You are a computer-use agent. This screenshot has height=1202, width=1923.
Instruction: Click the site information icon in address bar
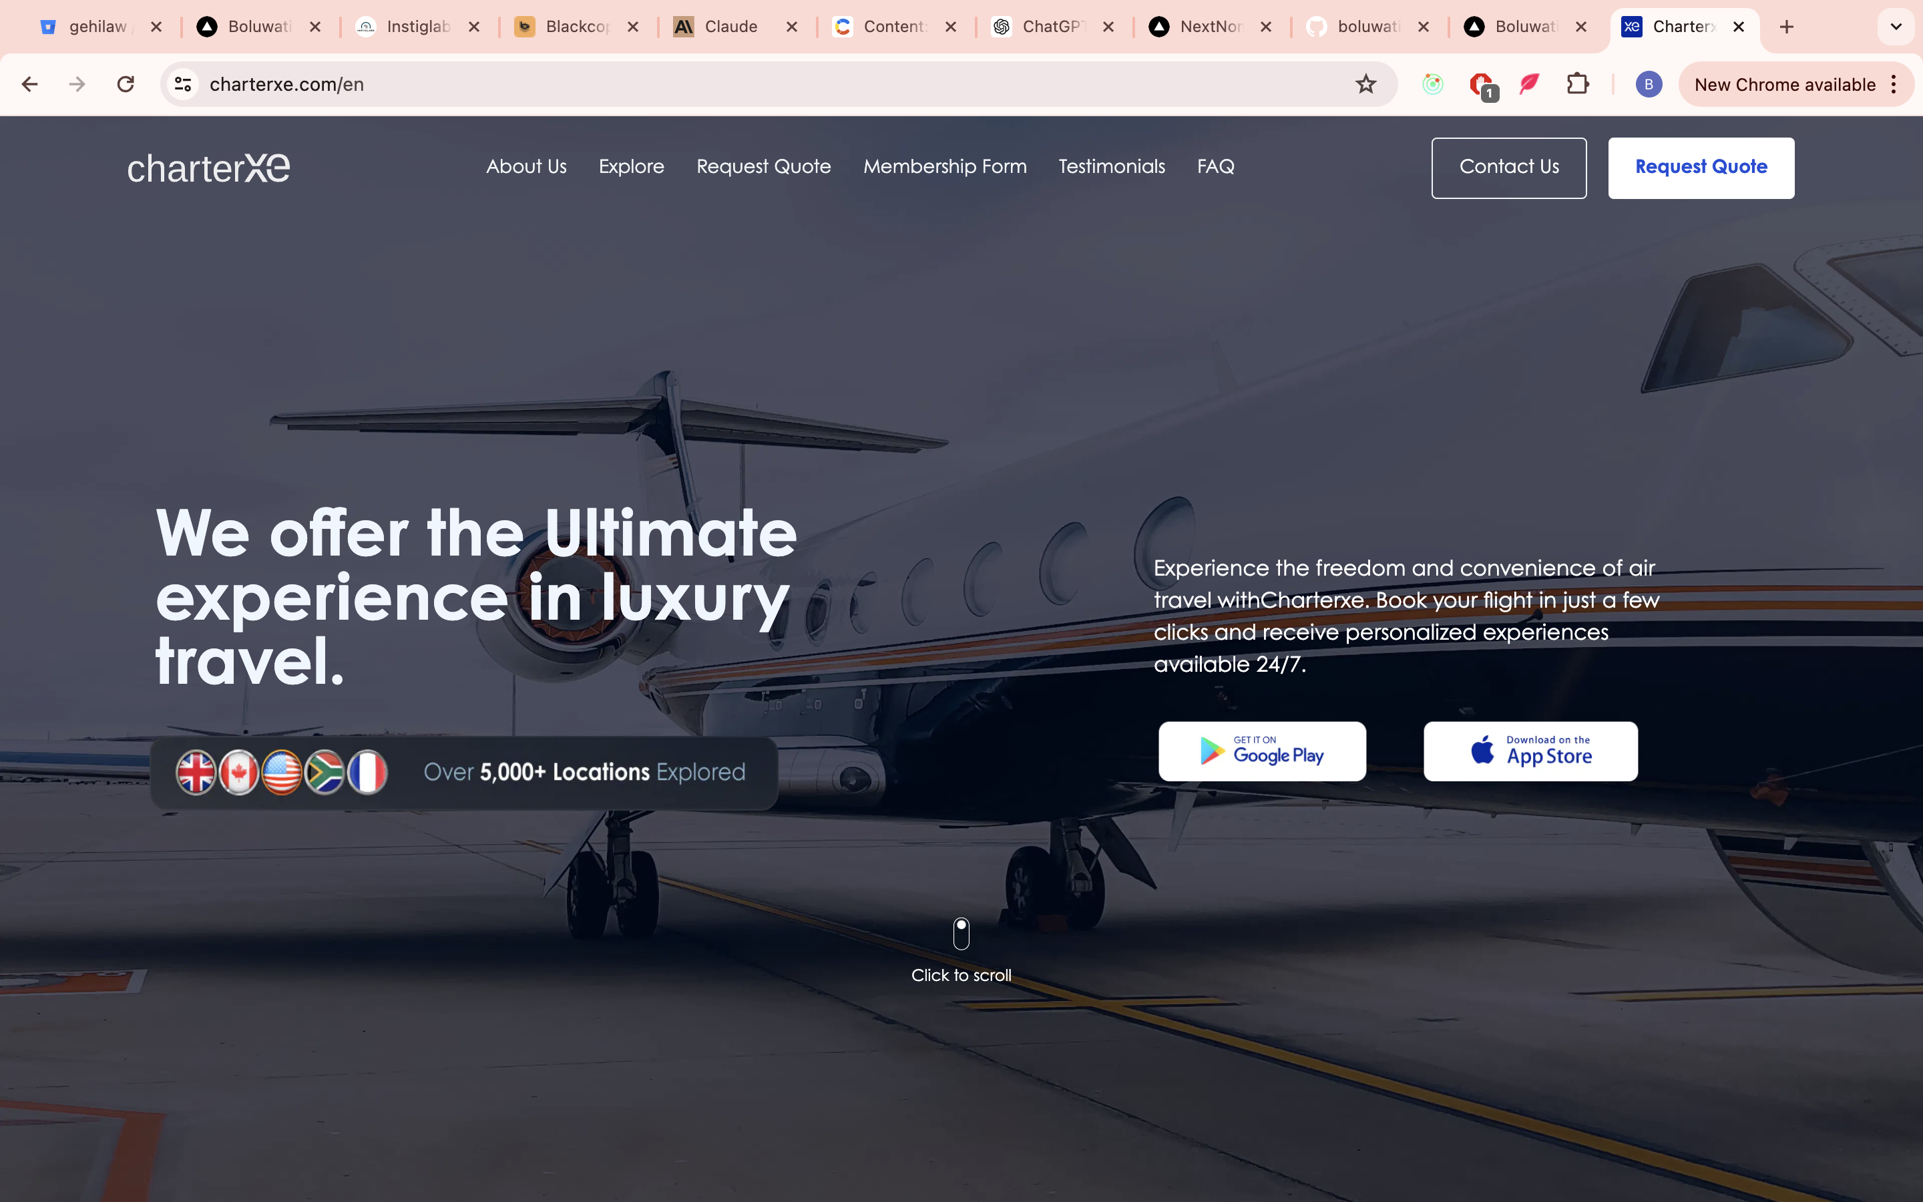(x=183, y=84)
